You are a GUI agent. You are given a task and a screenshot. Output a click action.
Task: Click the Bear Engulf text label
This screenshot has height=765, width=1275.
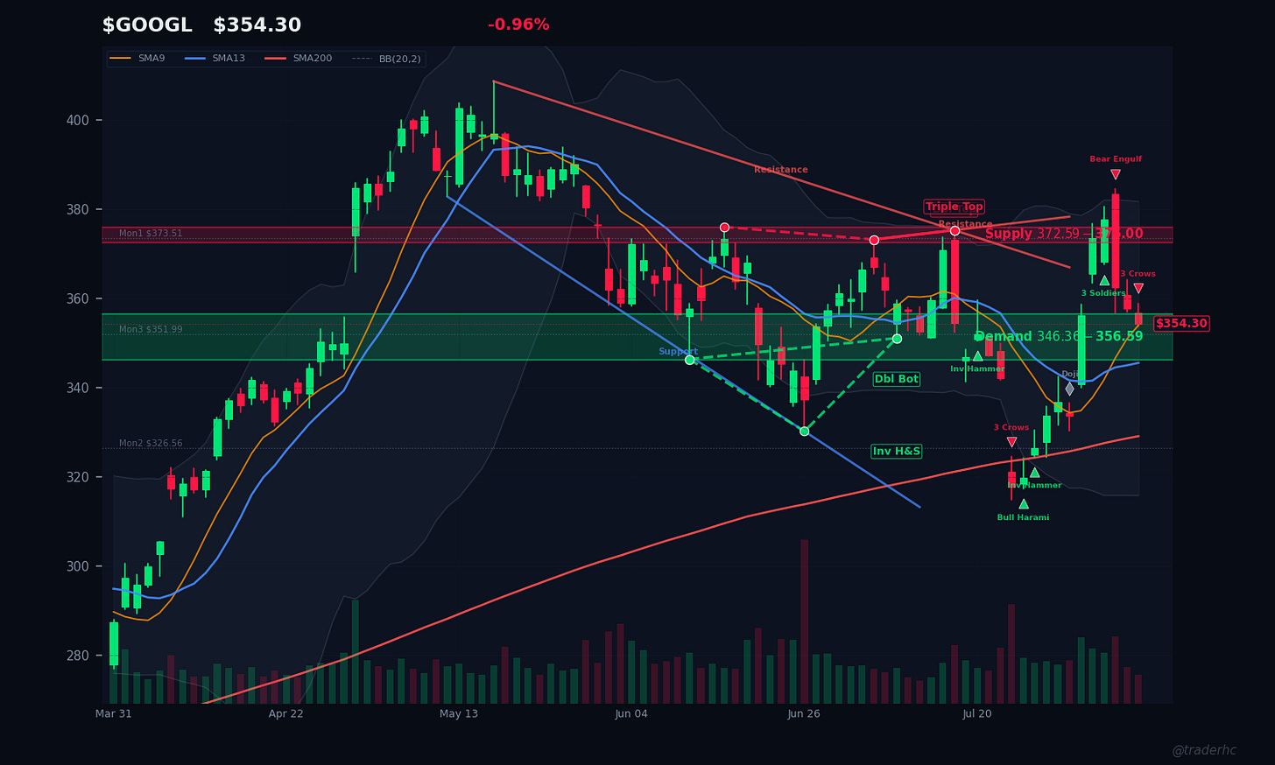coord(1116,159)
